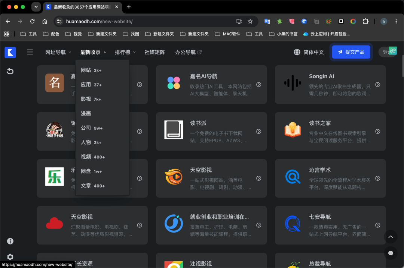Click the undo arrow sidebar icon
The width and height of the screenshot is (404, 268).
point(10,71)
